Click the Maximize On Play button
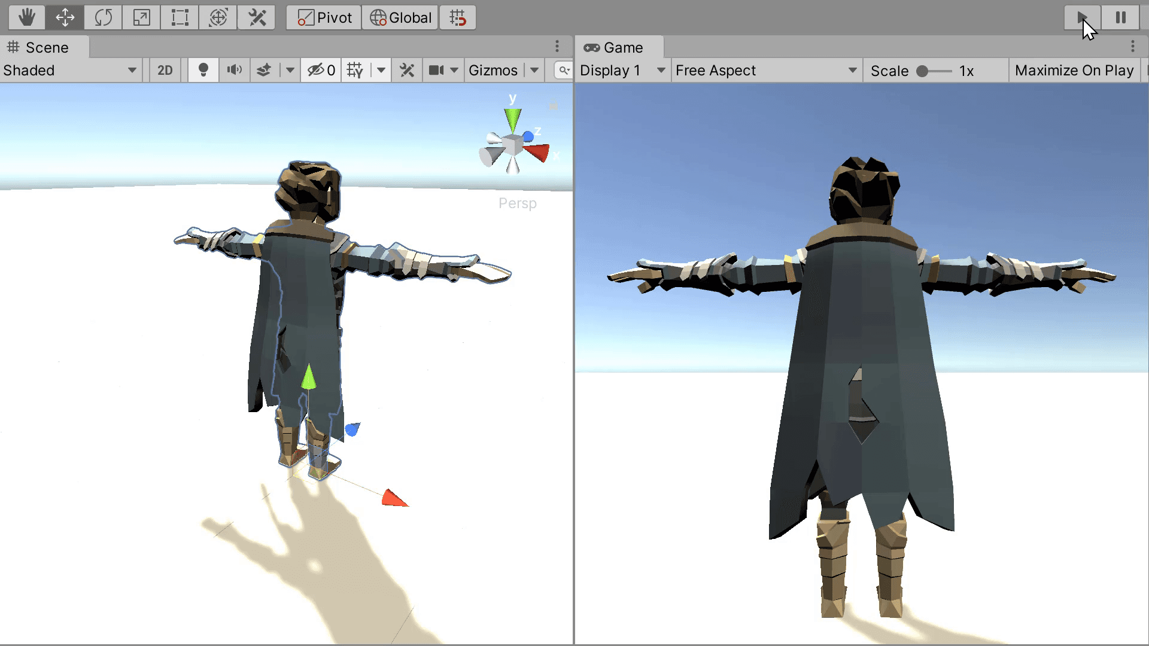This screenshot has height=646, width=1149. coord(1074,70)
